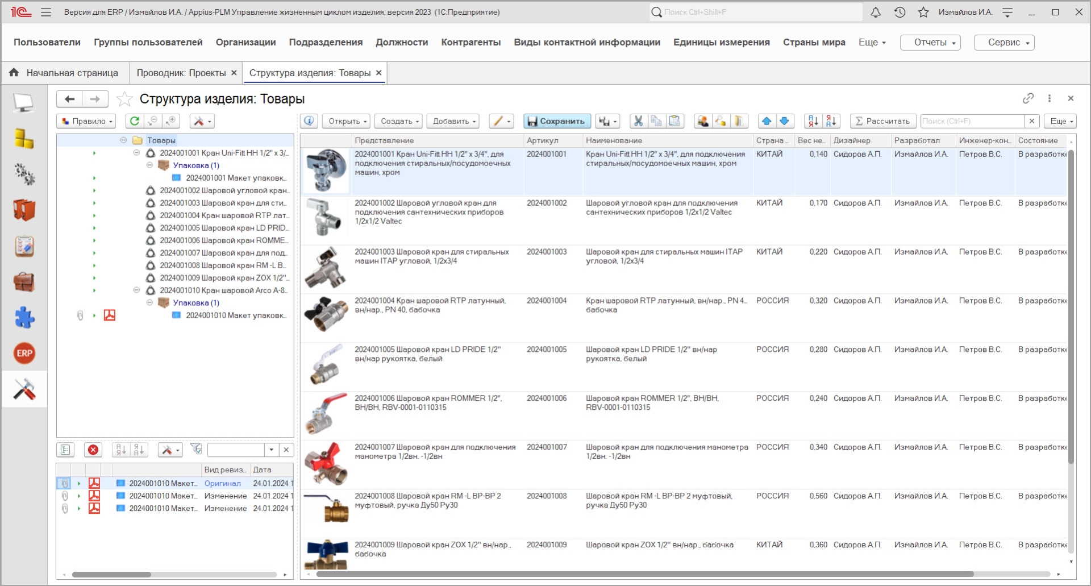Open history clock icon in title bar
1091x586 pixels.
tap(900, 12)
